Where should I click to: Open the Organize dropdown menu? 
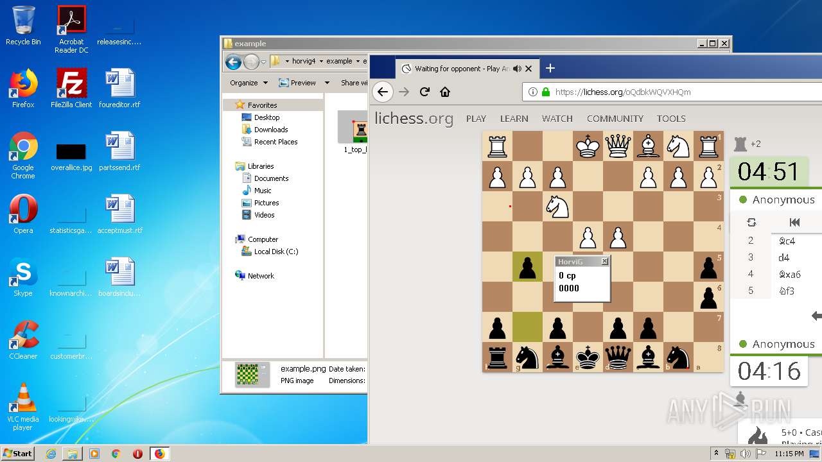click(x=247, y=83)
